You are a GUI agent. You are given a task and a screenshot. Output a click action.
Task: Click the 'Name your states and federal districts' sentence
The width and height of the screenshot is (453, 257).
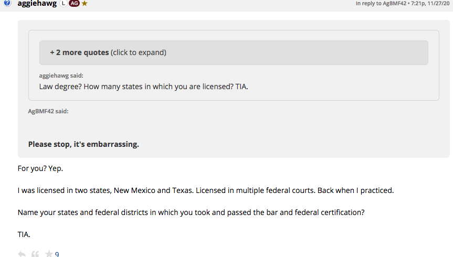[191, 212]
